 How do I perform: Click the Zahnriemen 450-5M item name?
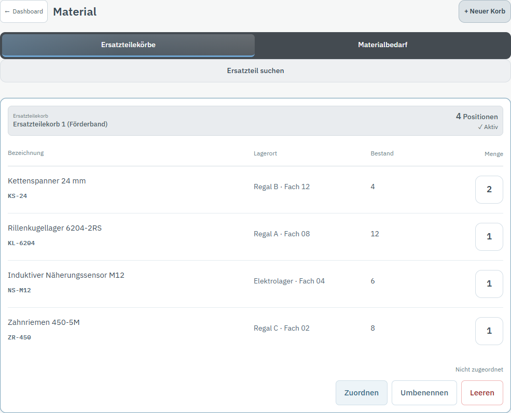[44, 322]
